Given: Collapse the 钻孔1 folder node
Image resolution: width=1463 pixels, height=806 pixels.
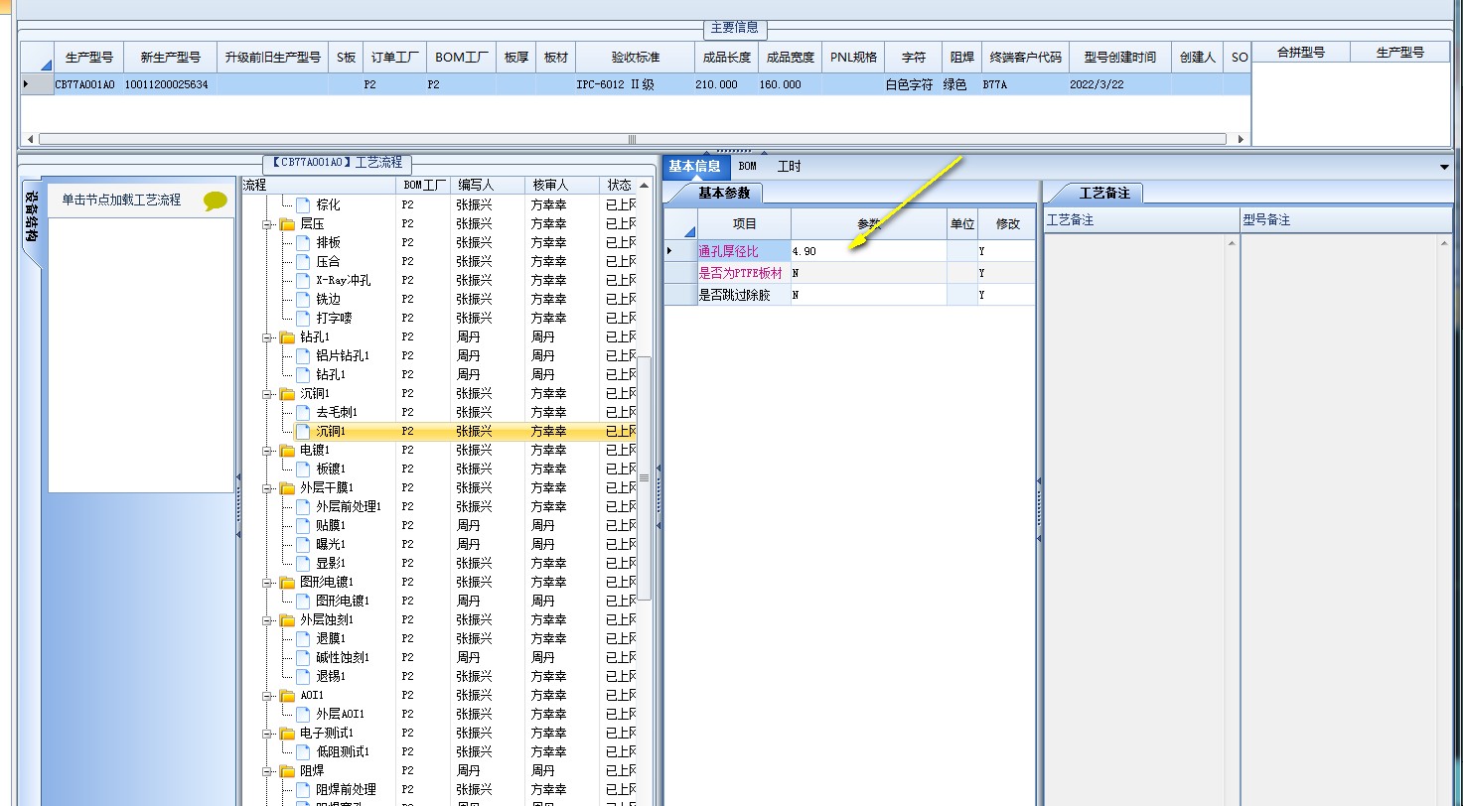Looking at the screenshot, I should (x=268, y=337).
